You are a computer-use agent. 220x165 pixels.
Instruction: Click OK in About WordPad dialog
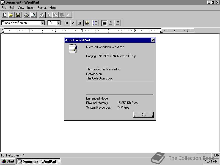click(143, 115)
